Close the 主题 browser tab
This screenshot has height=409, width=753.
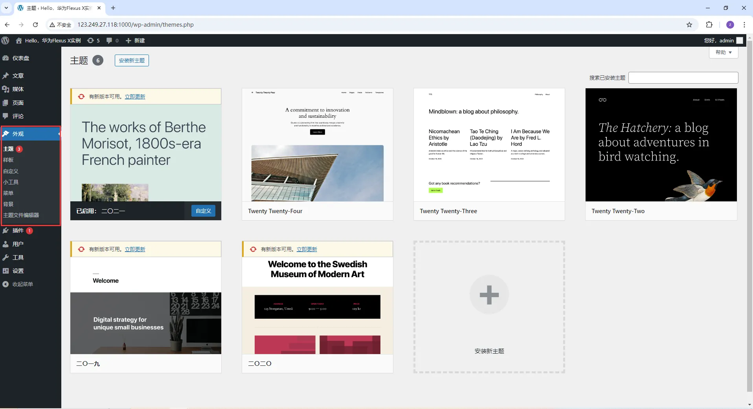pos(99,8)
